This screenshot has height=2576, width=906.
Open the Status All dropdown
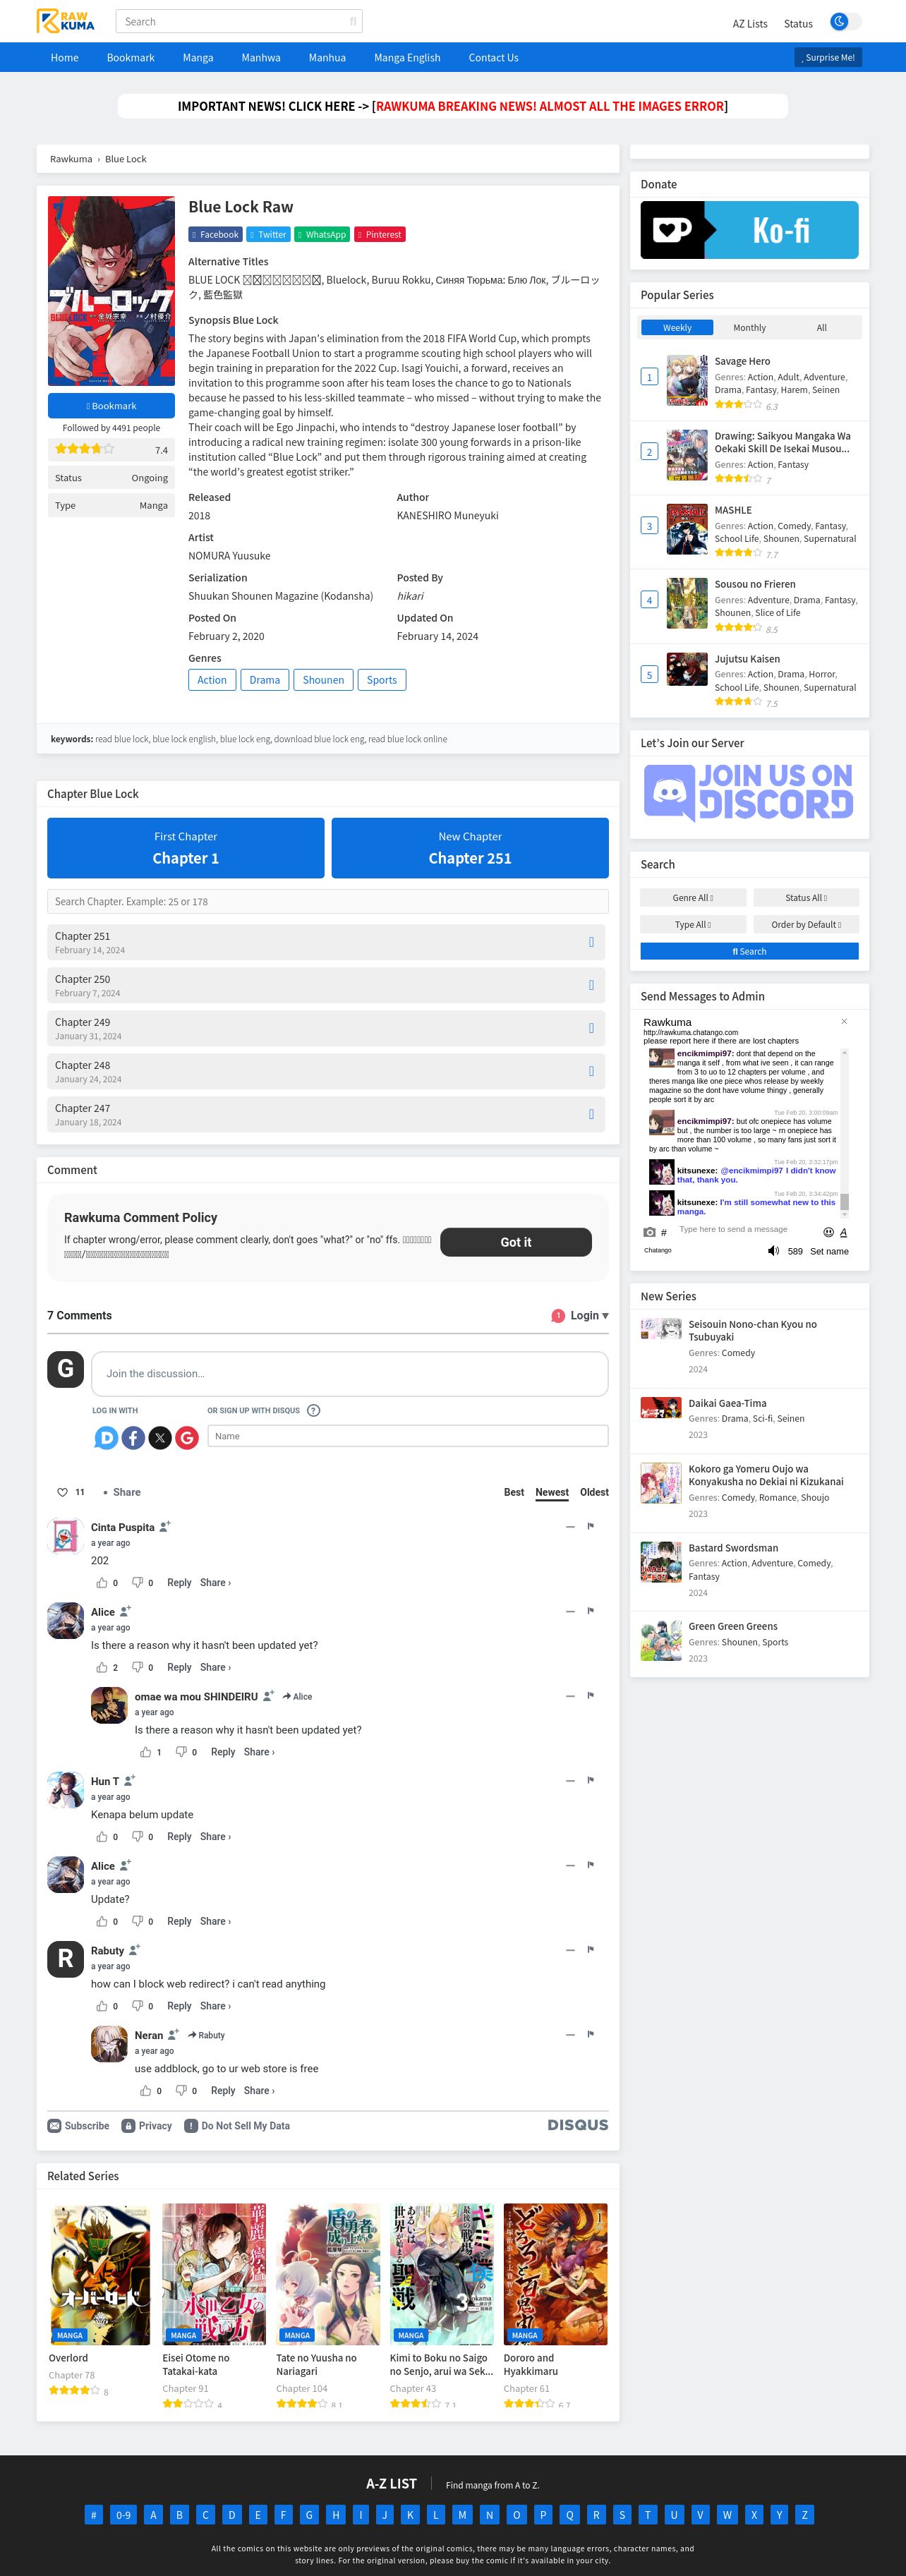point(805,897)
